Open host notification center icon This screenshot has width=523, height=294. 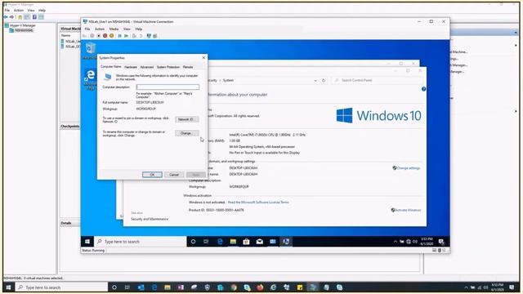pos(512,287)
